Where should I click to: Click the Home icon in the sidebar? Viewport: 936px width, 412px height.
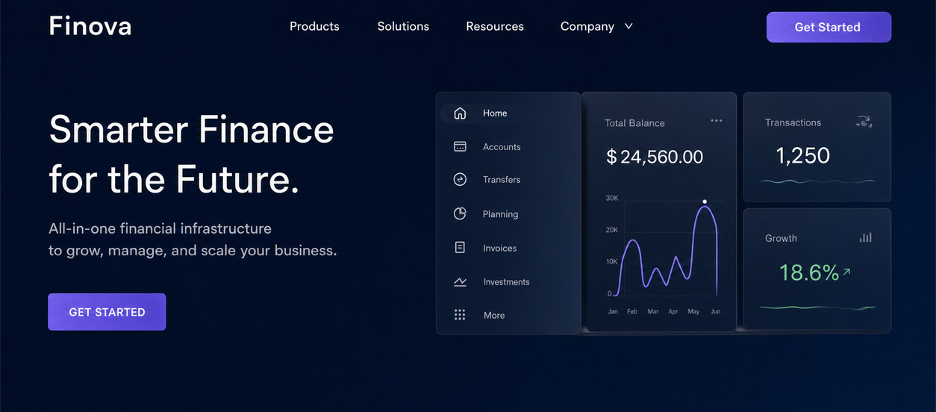coord(460,113)
